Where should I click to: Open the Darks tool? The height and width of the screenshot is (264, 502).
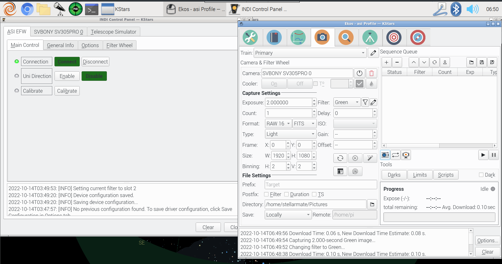click(394, 175)
